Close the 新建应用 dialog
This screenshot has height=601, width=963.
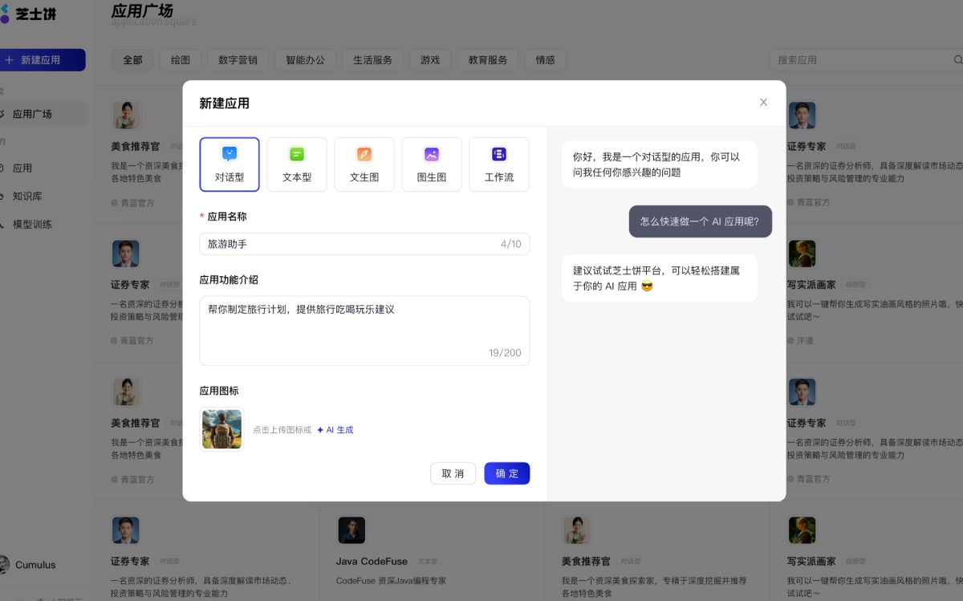point(763,102)
